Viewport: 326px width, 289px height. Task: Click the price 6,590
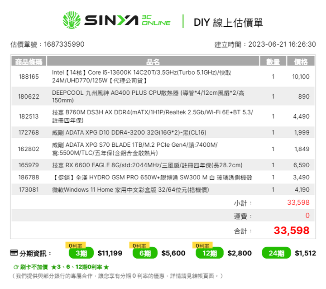301,165
